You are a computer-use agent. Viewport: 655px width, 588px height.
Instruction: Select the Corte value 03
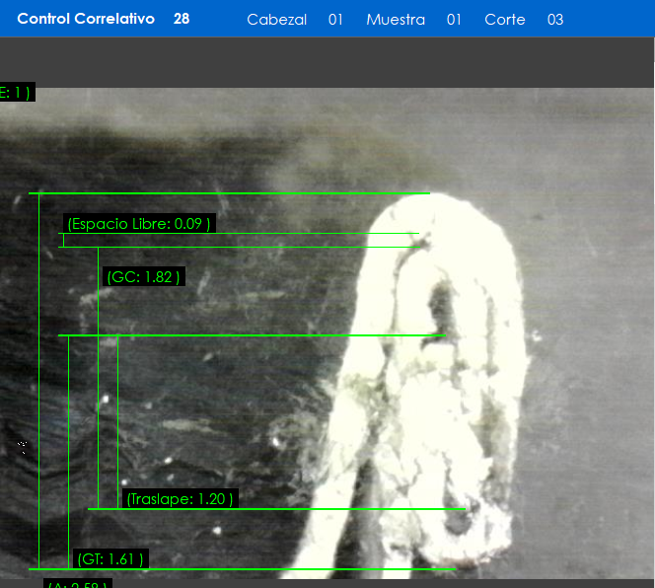555,20
